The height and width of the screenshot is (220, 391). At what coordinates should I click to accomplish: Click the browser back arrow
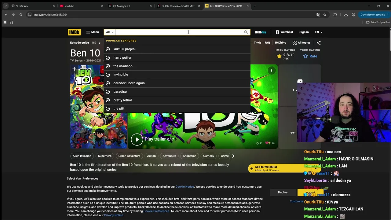(x=6, y=15)
